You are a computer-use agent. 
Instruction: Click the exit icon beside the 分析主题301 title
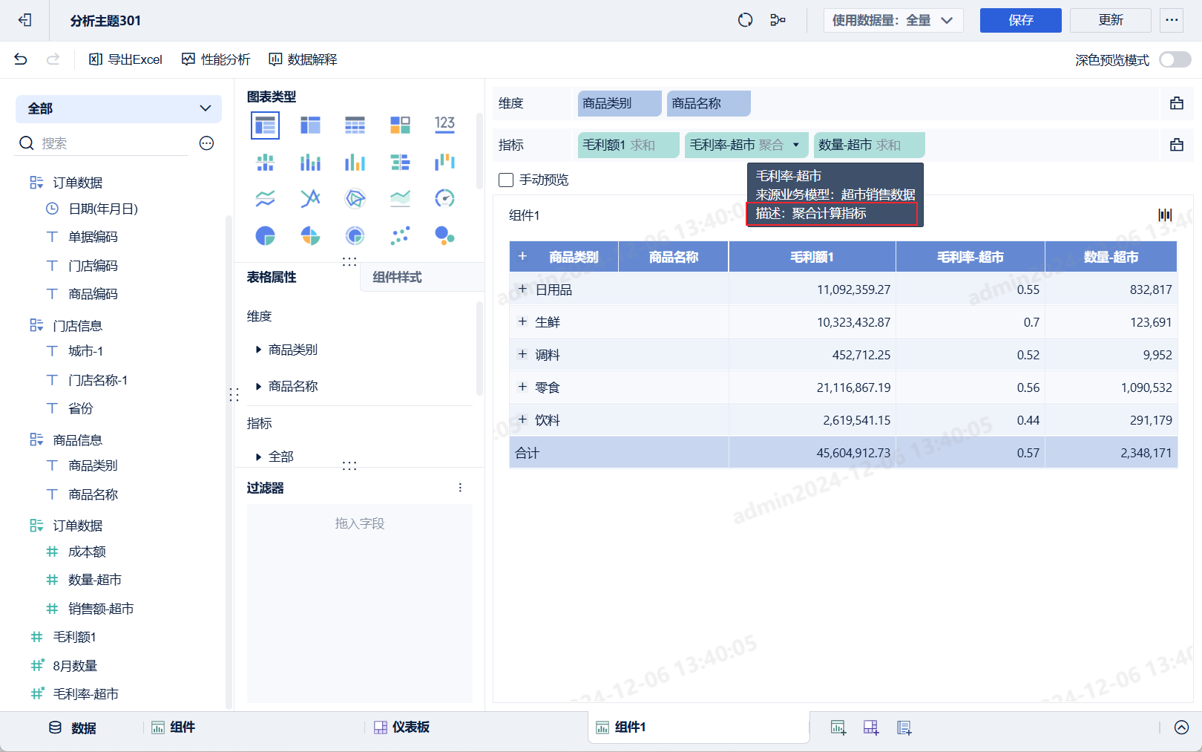pos(25,20)
